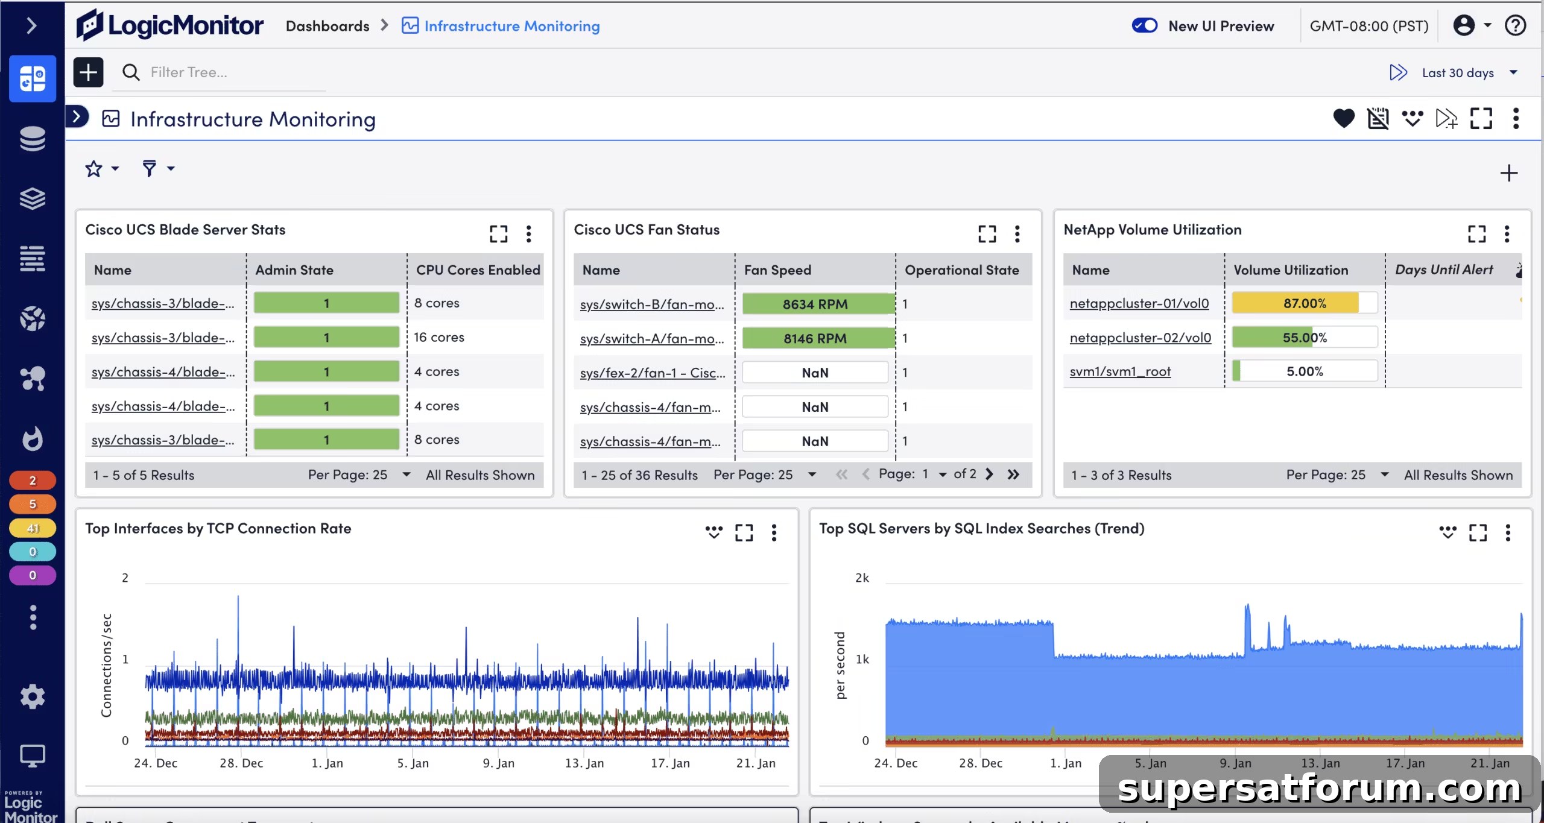Open the Settings gear in sidebar
Image resolution: width=1544 pixels, height=823 pixels.
click(x=33, y=696)
